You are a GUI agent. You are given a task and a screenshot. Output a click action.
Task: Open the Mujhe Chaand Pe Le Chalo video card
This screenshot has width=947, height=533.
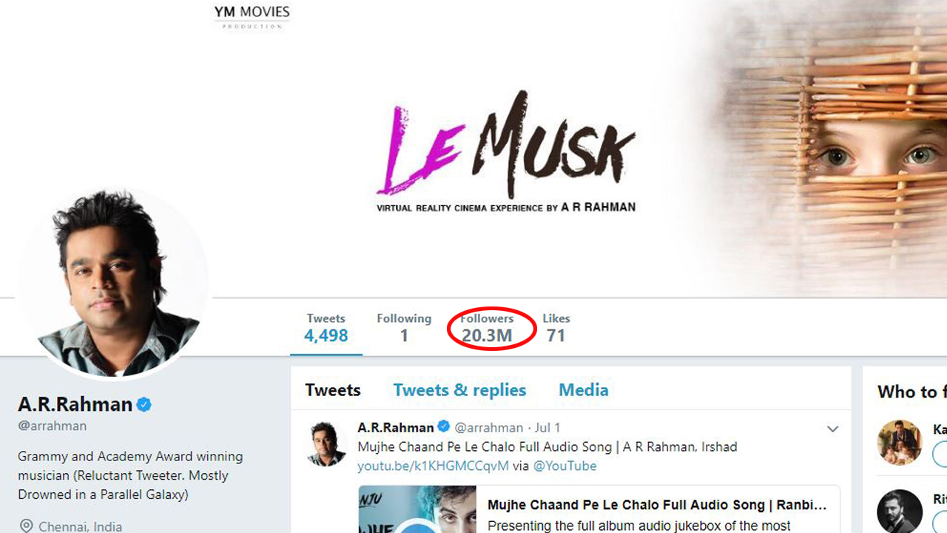coord(599,509)
